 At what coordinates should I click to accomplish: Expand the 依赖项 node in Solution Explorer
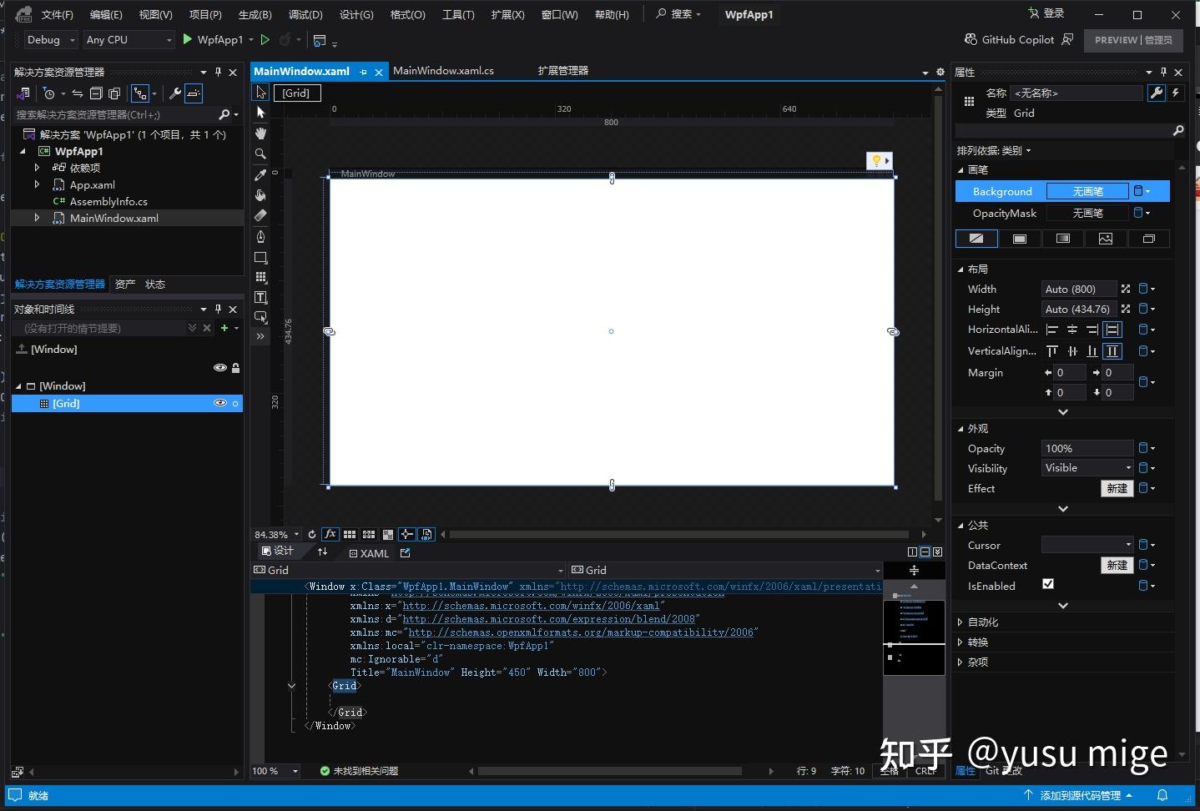click(36, 168)
